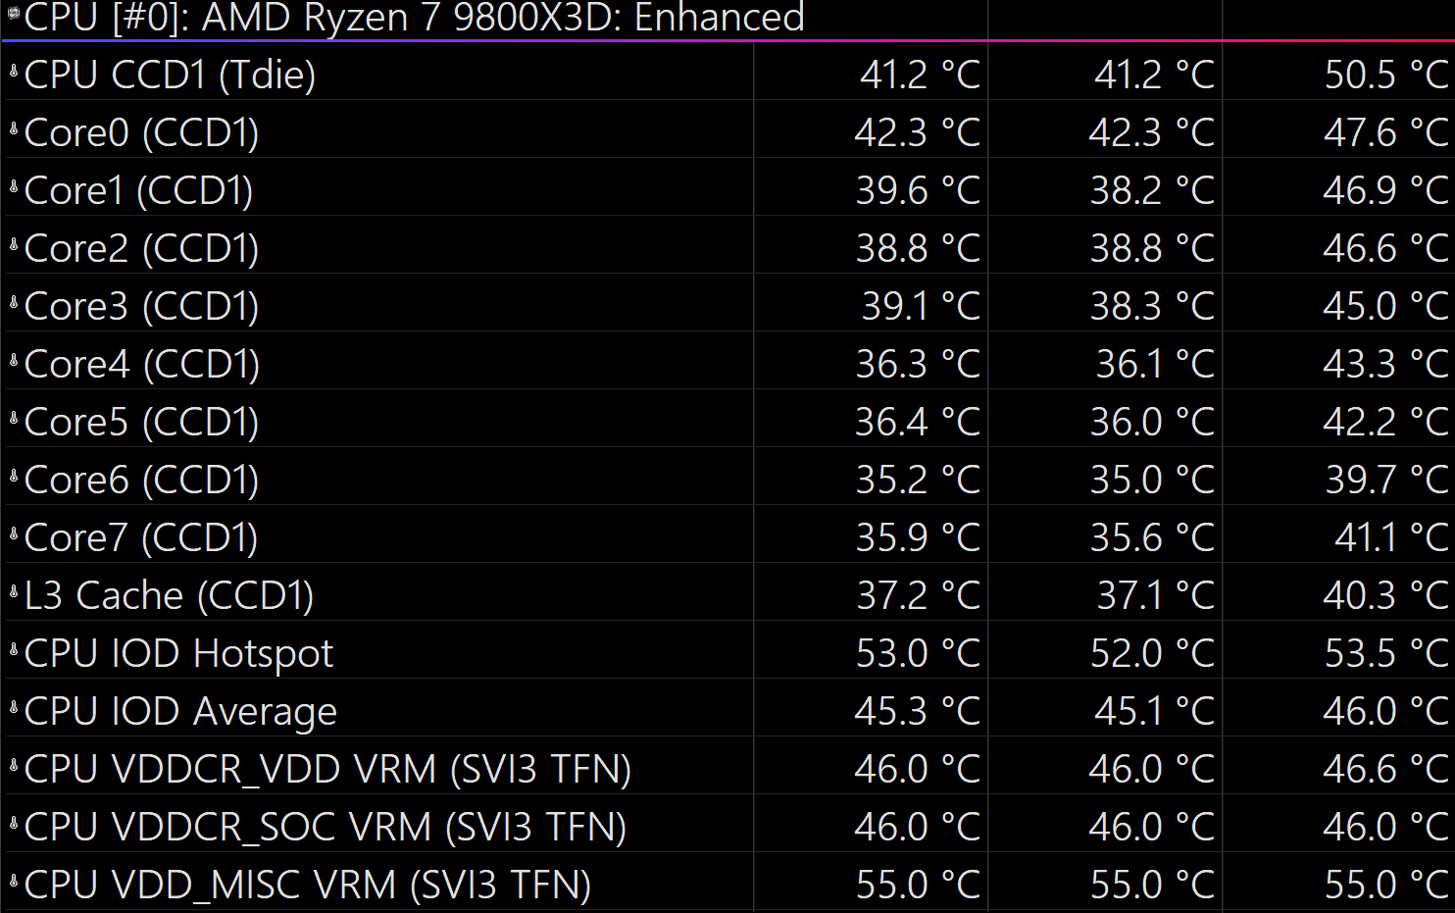Click the 53.0 °C value for CPU IOD Hotspot
This screenshot has height=913, width=1455.
[918, 654]
